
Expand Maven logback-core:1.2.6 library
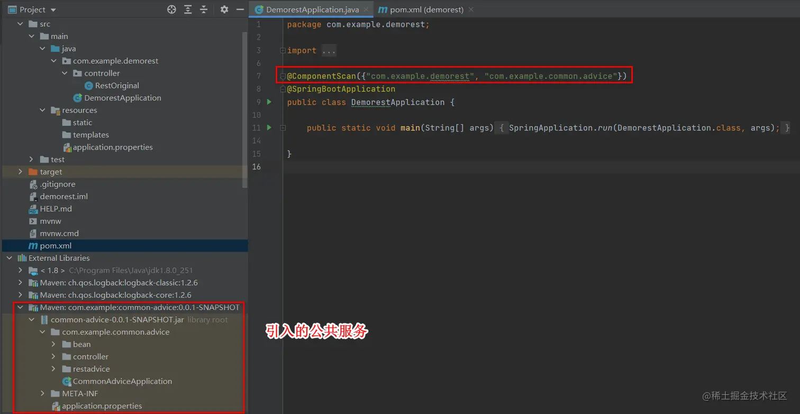[x=21, y=295]
